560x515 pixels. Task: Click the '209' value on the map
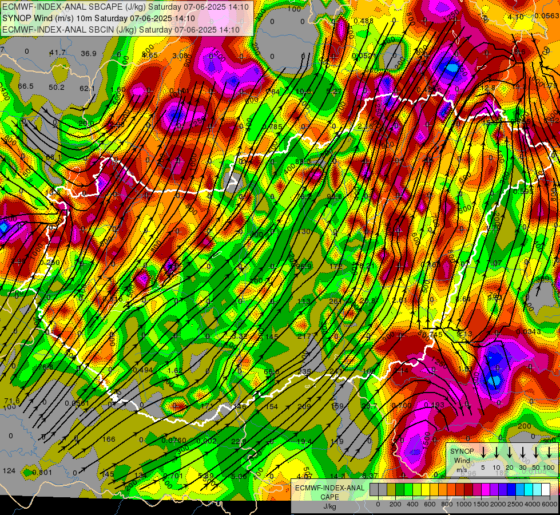point(304,406)
